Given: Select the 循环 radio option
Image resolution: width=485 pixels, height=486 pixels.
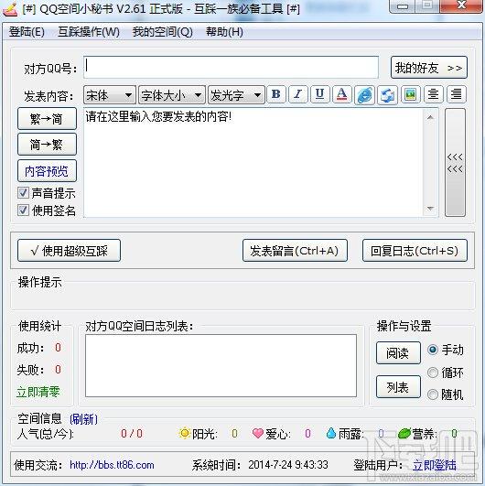Looking at the screenshot, I should pyautogui.click(x=433, y=373).
